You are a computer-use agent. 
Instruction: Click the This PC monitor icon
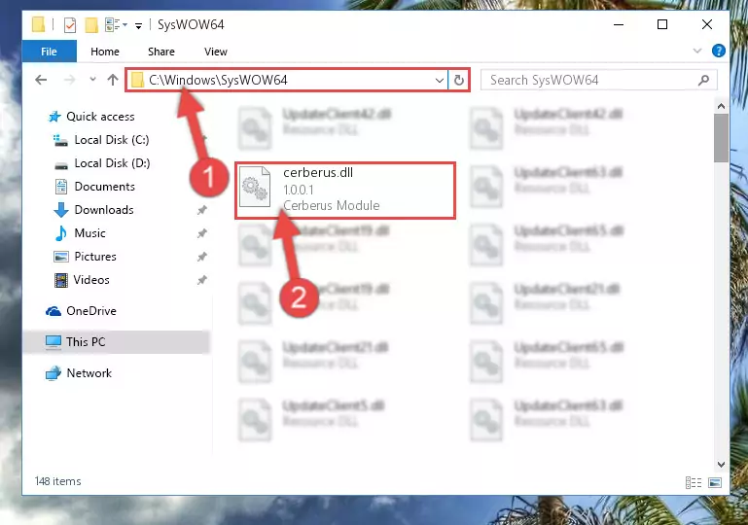(x=53, y=342)
